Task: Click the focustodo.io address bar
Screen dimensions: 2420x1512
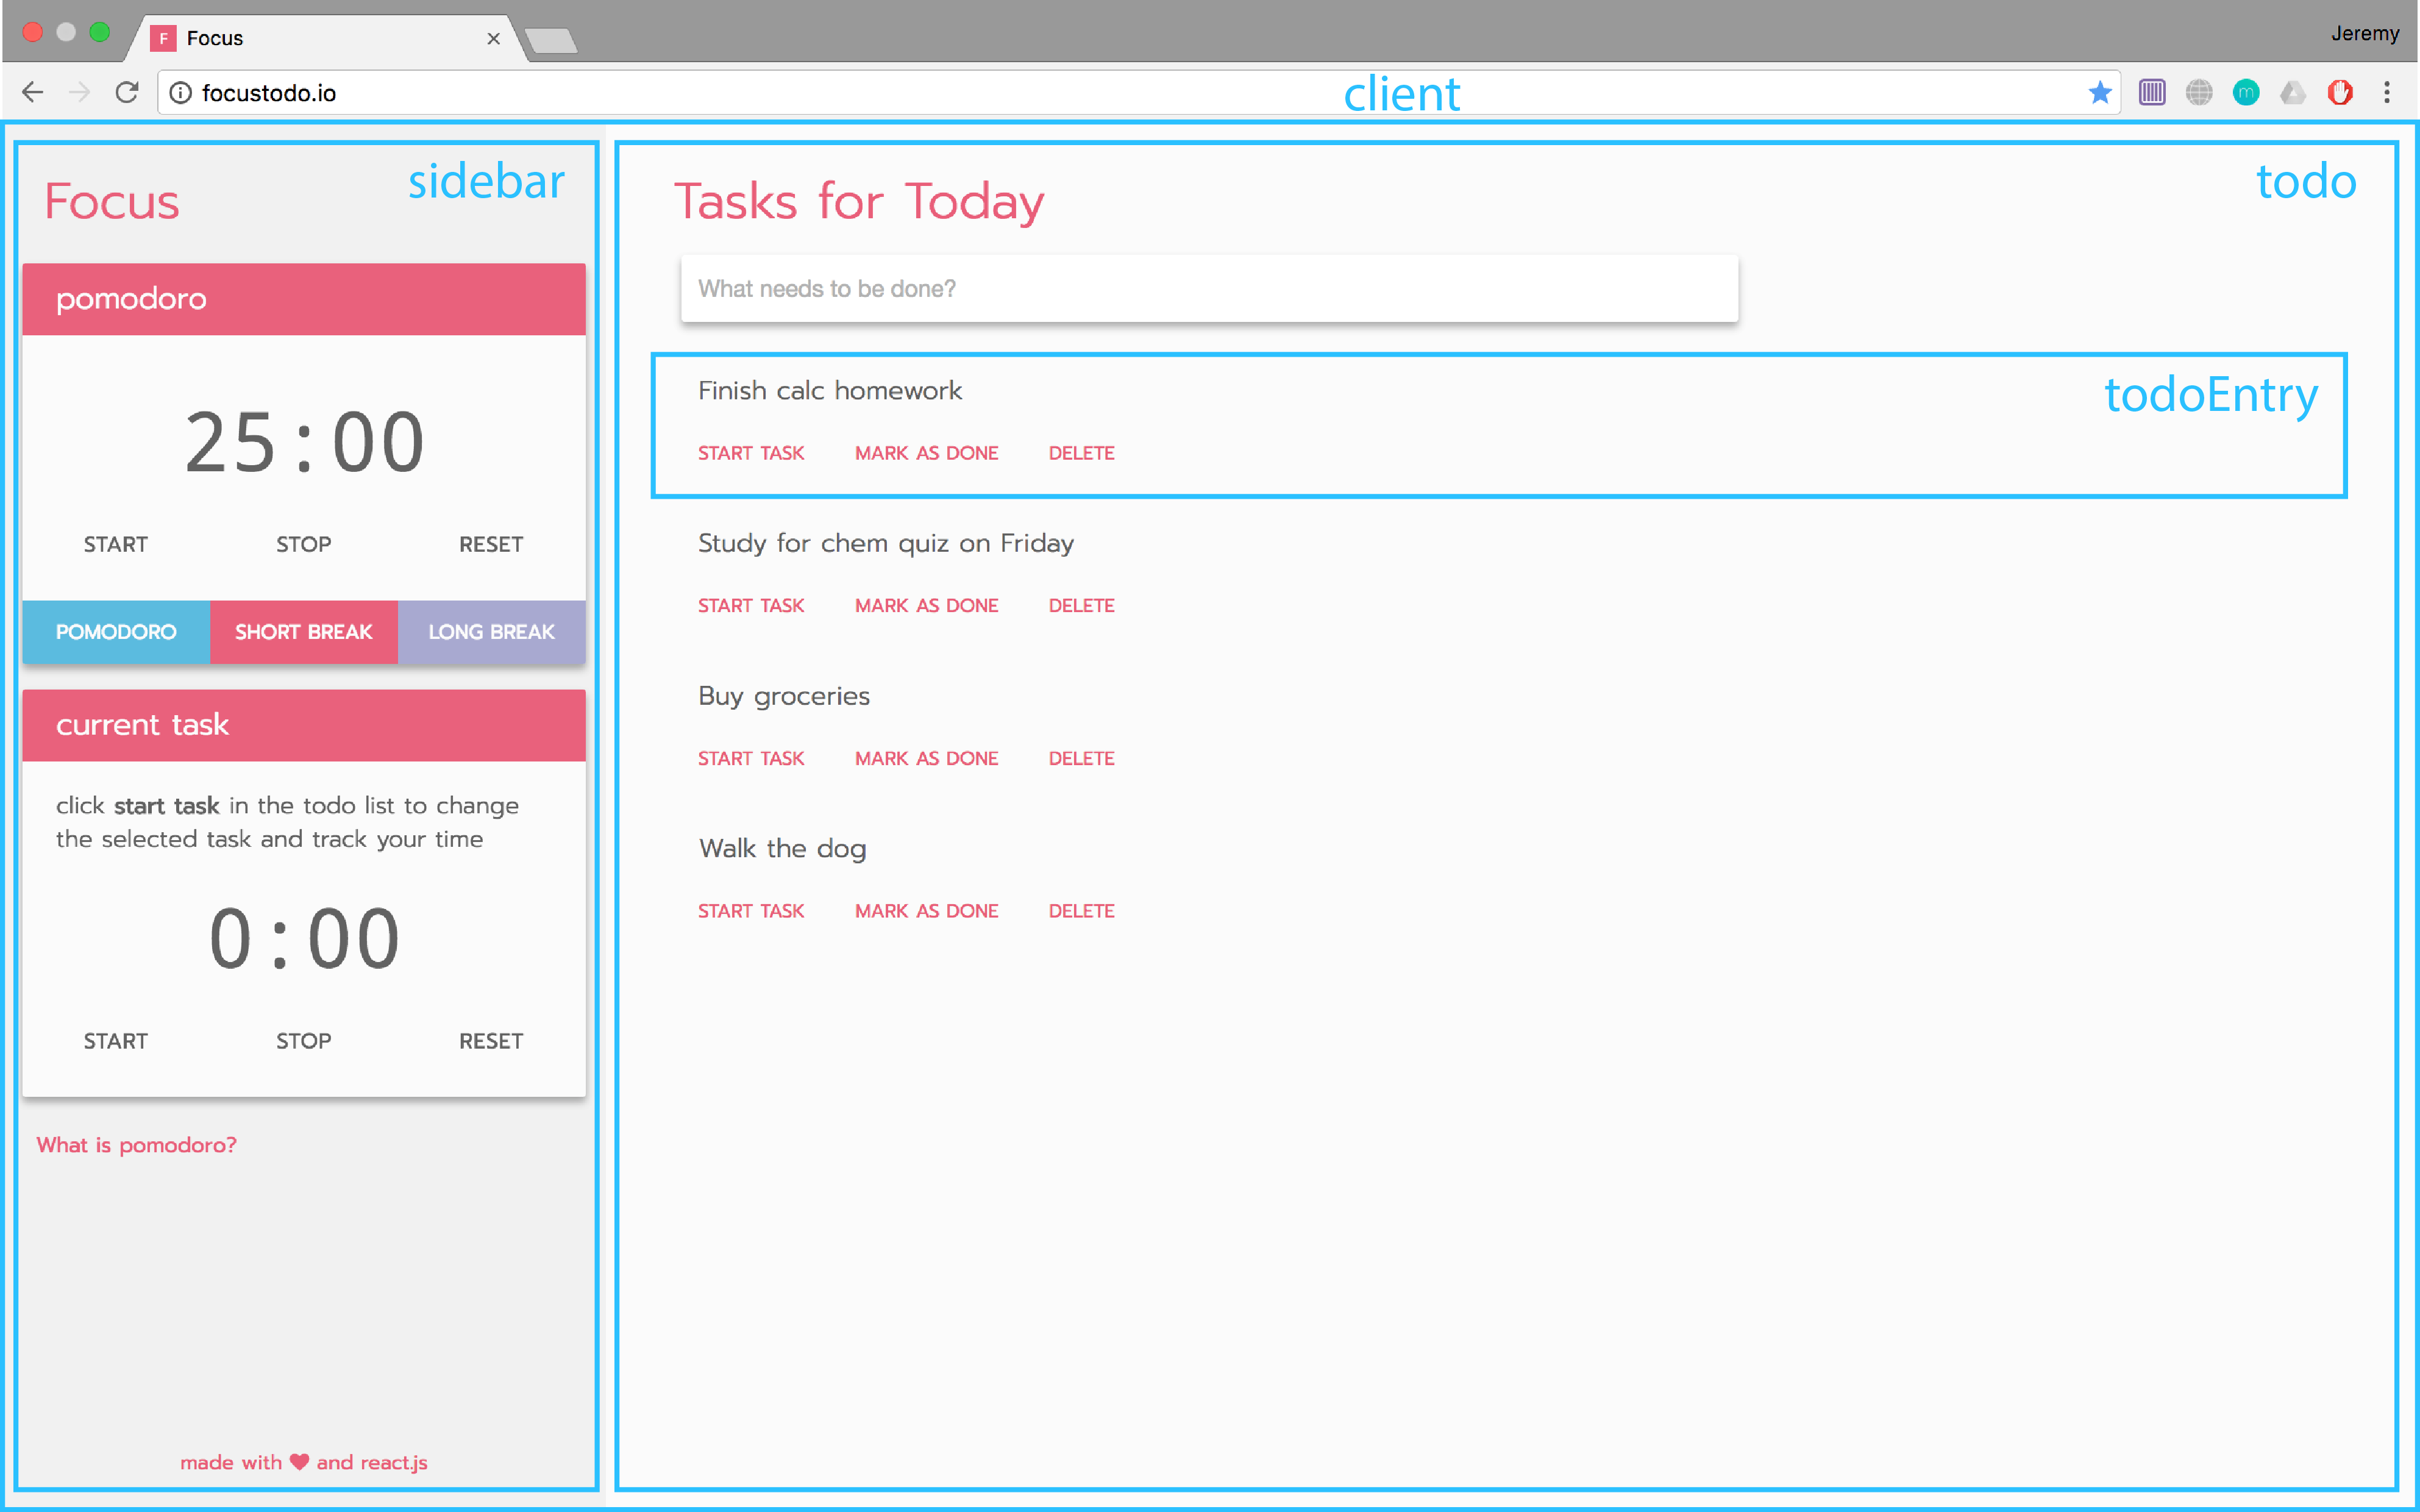Action: click(1139, 93)
